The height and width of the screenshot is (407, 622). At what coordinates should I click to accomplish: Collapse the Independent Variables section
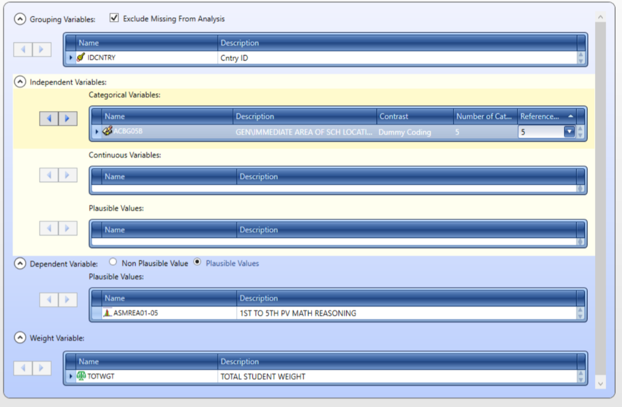(20, 81)
